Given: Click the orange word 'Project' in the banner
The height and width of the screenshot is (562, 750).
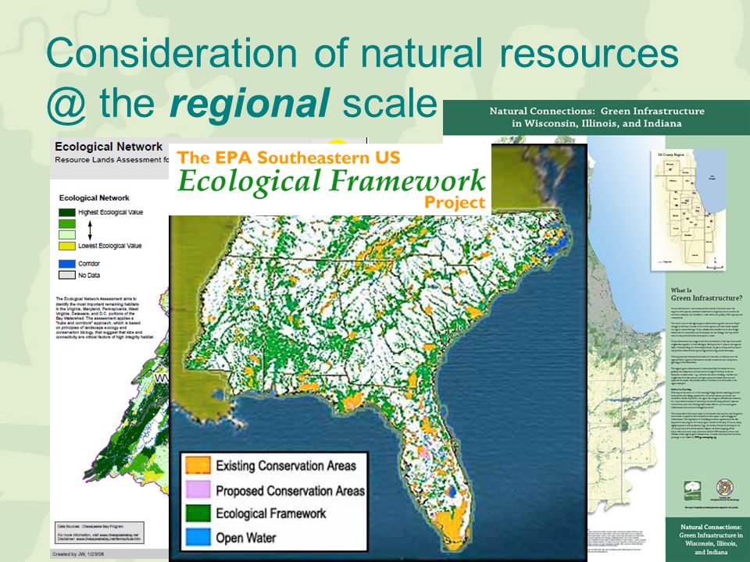Looking at the screenshot, I should click(x=455, y=203).
